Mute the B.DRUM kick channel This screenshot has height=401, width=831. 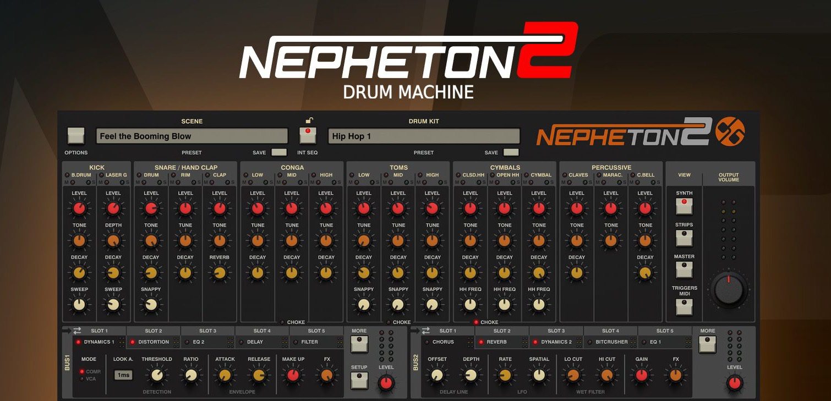[x=73, y=182]
